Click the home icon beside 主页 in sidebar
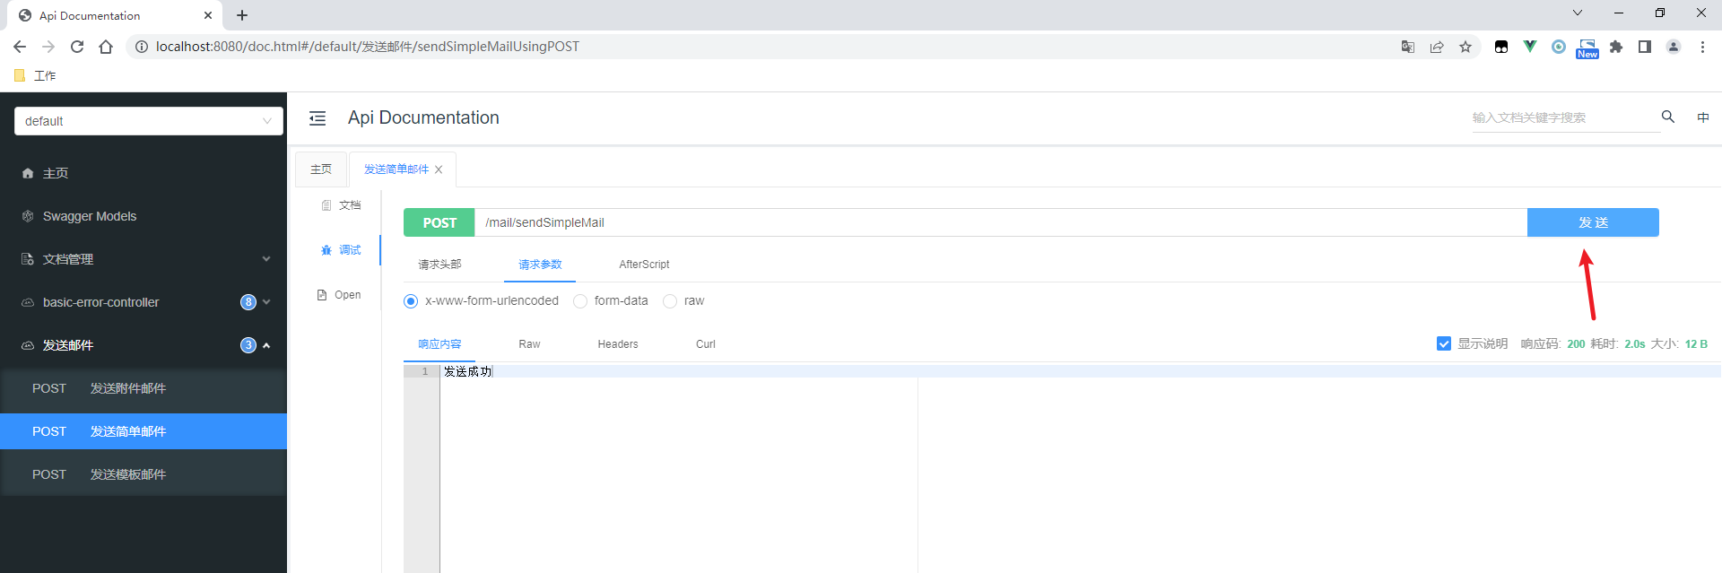This screenshot has height=573, width=1722. (x=28, y=173)
